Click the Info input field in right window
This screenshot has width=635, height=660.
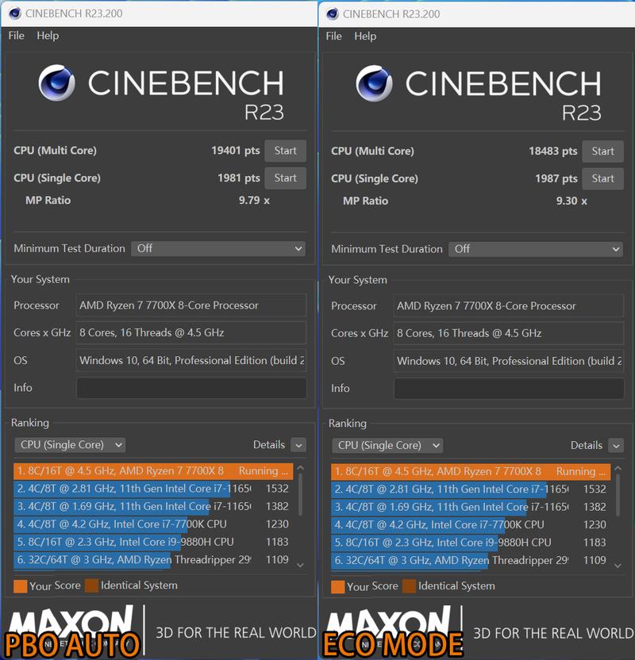pos(509,388)
